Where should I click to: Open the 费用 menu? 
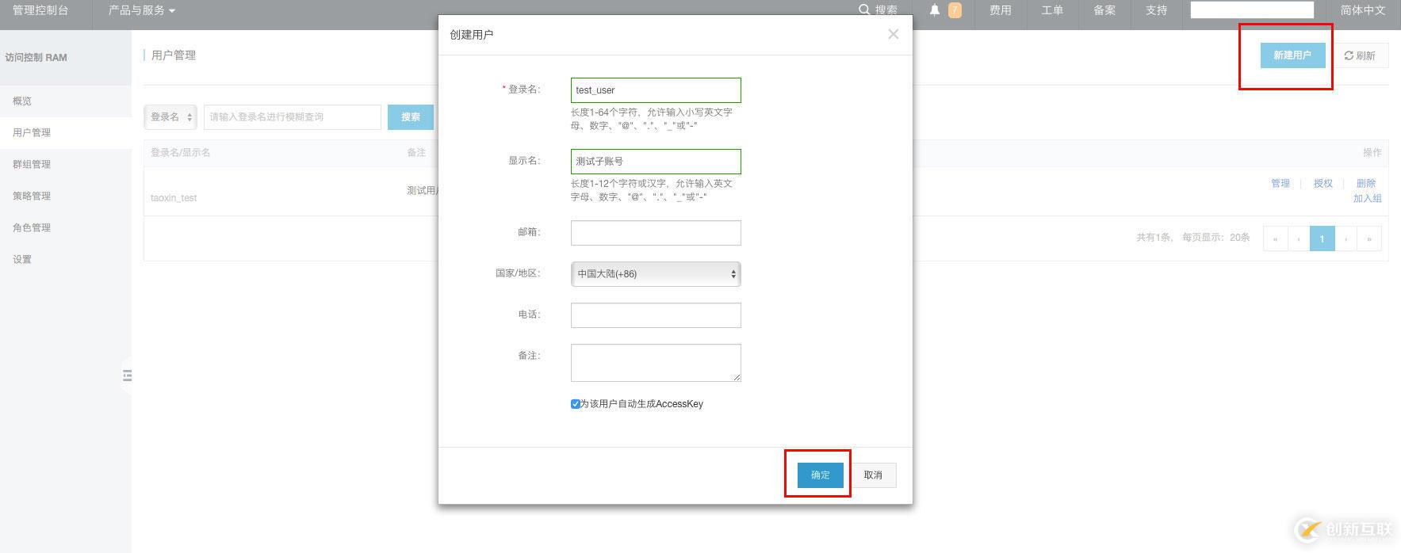1000,10
